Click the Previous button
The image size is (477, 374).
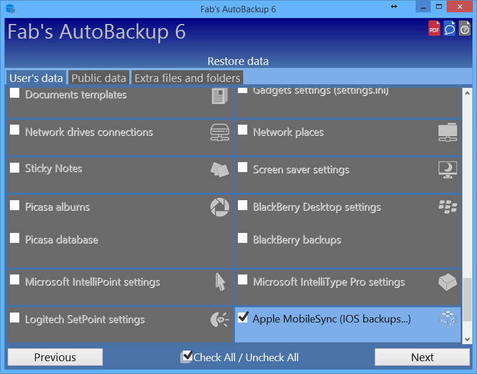coord(55,357)
